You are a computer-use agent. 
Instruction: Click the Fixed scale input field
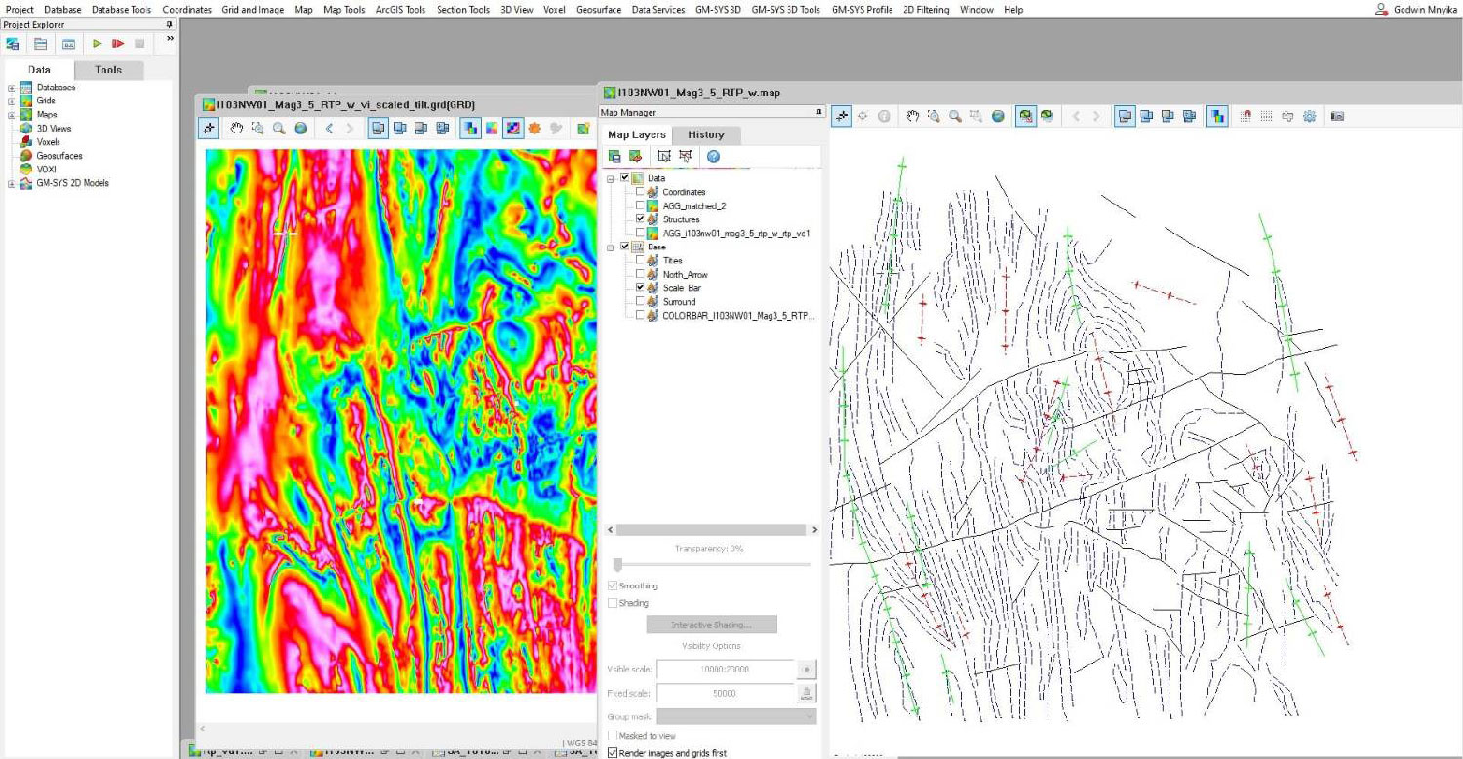(x=725, y=694)
